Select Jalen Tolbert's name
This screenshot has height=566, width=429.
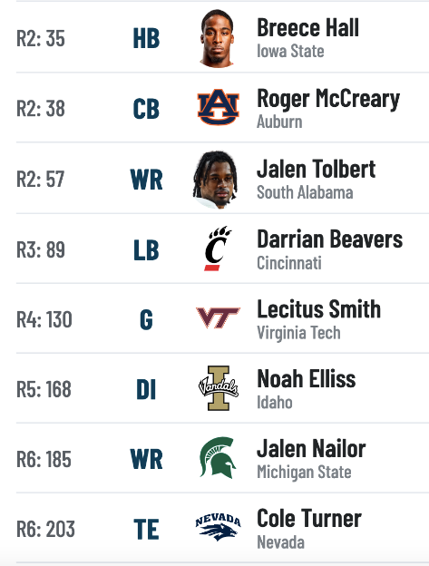pos(316,169)
